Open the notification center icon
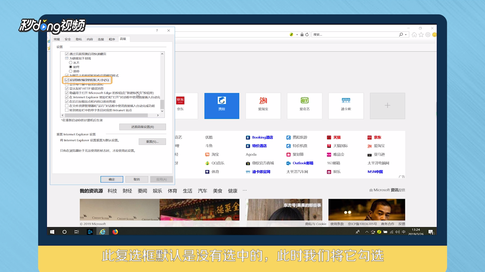The image size is (485, 272). tap(431, 232)
